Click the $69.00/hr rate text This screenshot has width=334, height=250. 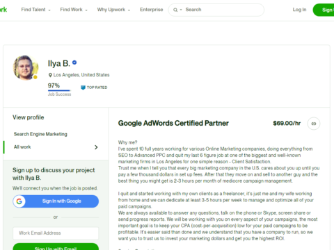point(287,124)
